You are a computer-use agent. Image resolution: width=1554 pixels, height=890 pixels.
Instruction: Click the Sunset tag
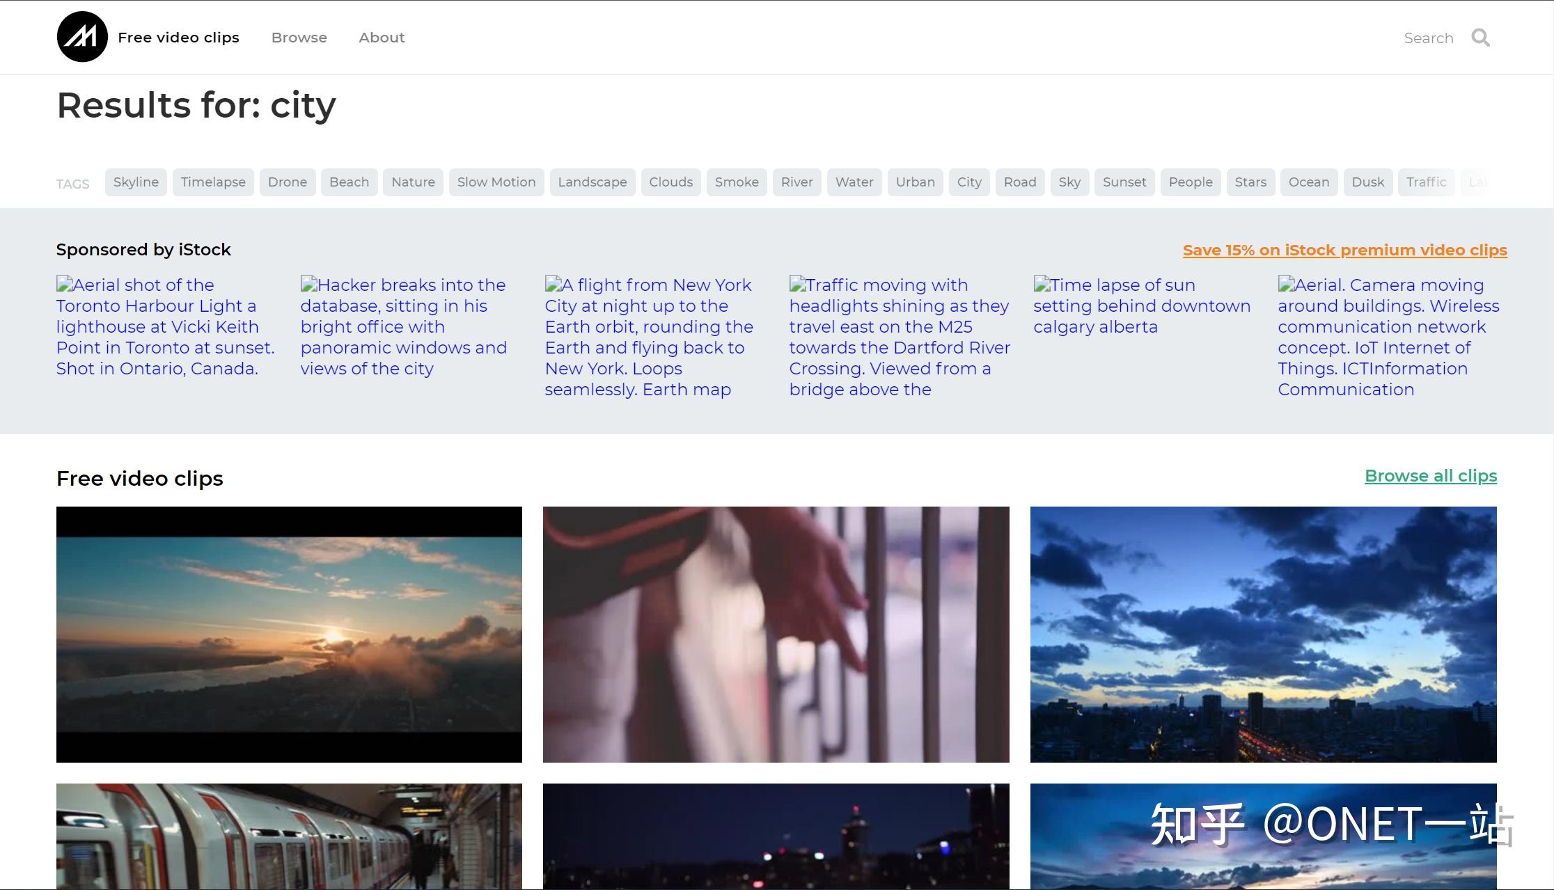(1124, 182)
